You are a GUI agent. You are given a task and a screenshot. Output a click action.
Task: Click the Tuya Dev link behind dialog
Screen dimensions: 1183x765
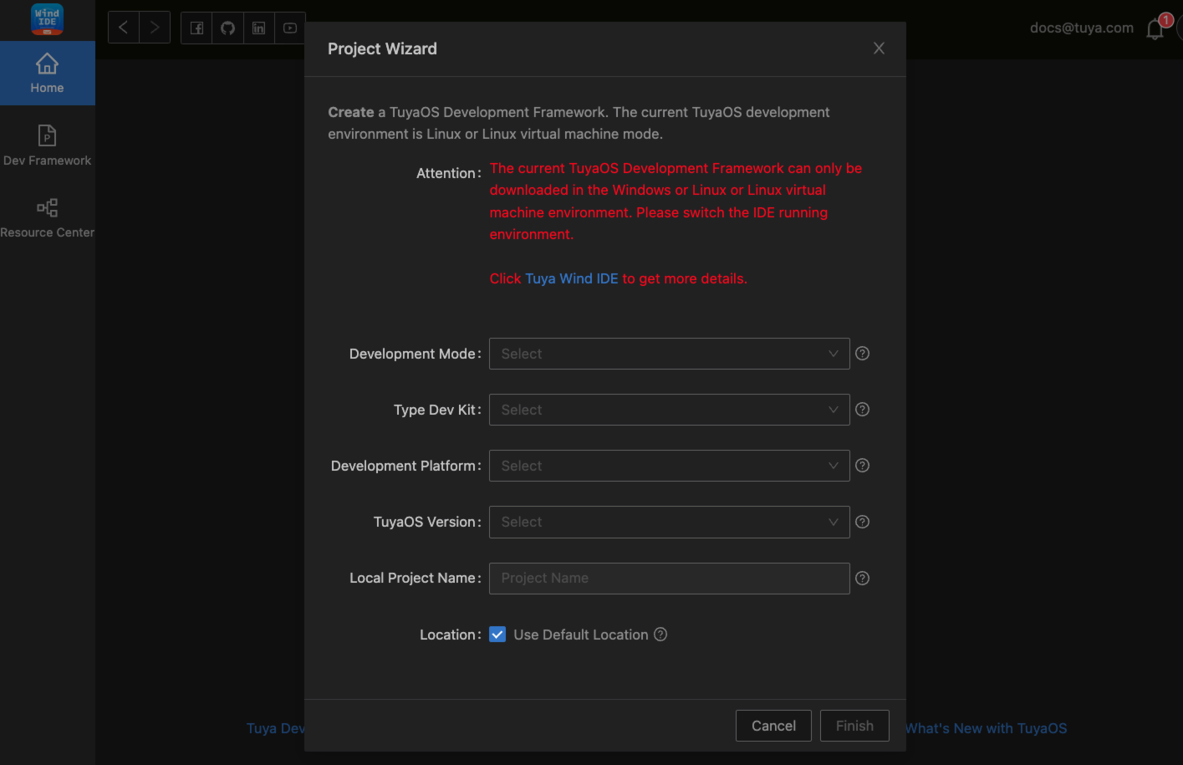tap(276, 728)
